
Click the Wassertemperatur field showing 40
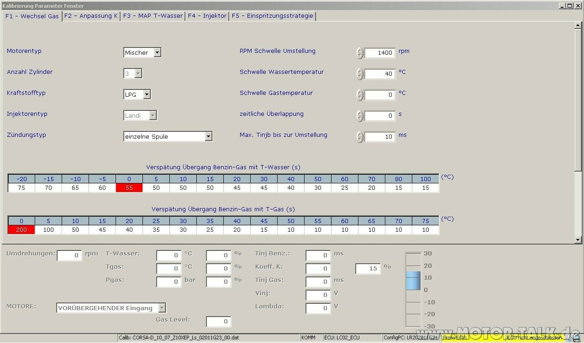380,73
